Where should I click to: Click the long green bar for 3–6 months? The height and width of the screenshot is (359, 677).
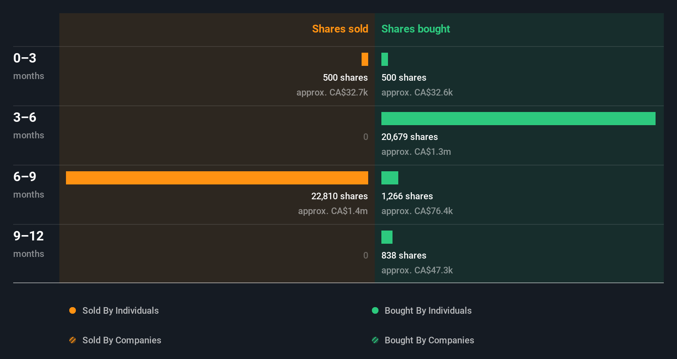pyautogui.click(x=518, y=119)
